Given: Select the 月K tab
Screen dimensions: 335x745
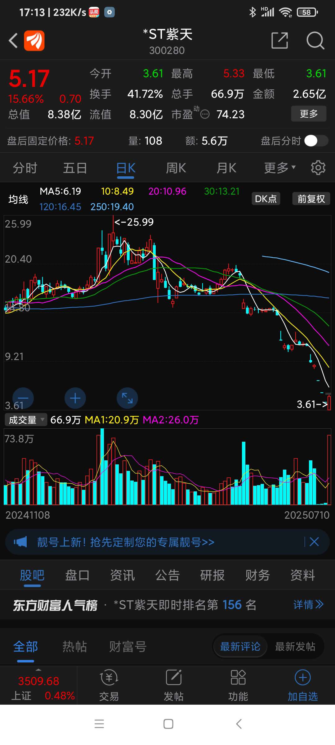Looking at the screenshot, I should 226,168.
